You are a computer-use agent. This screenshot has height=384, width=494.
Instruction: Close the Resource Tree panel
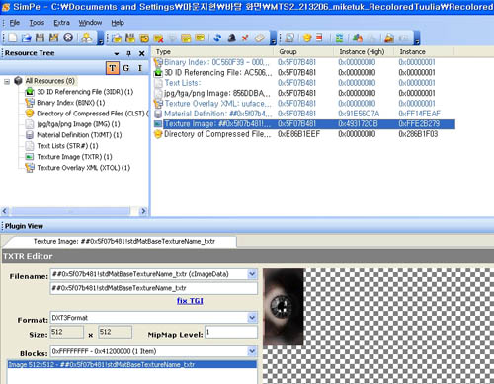[x=141, y=53]
